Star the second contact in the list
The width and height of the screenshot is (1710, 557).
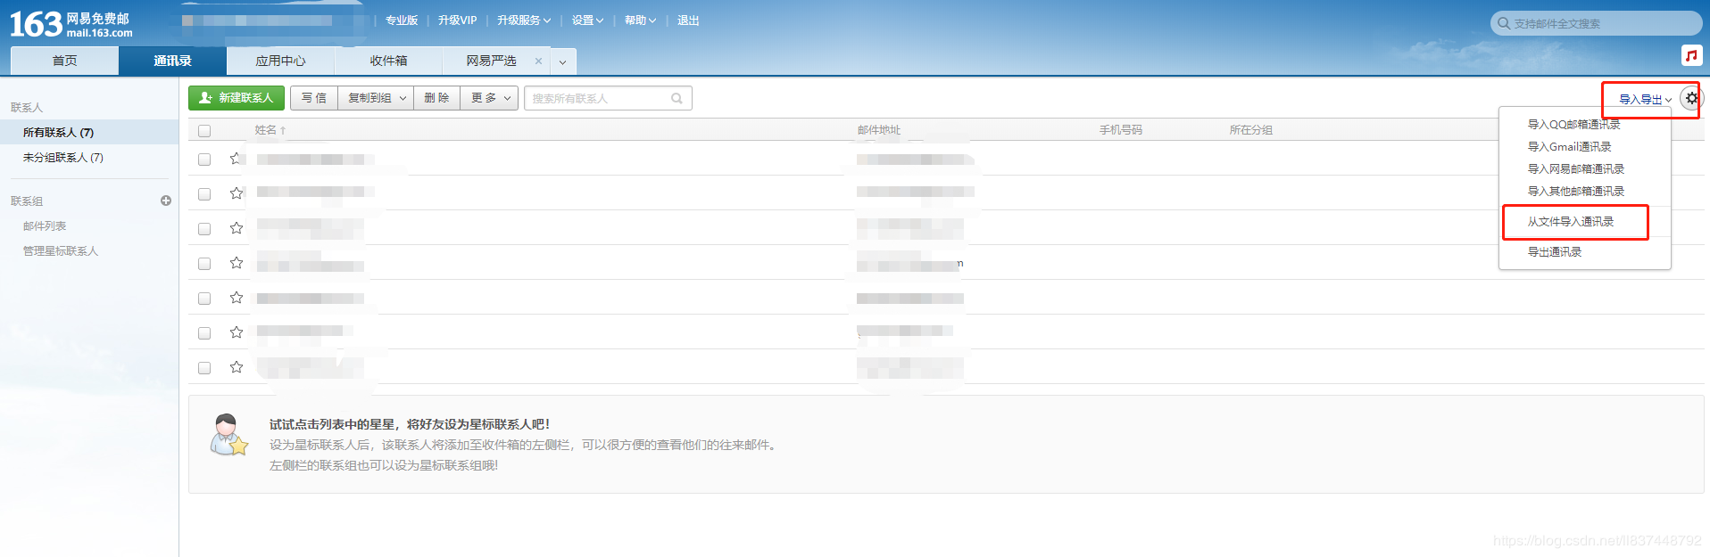[237, 193]
